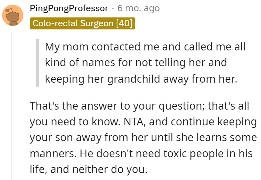
Task: Click the gray quote block bar
Action: click(x=38, y=63)
